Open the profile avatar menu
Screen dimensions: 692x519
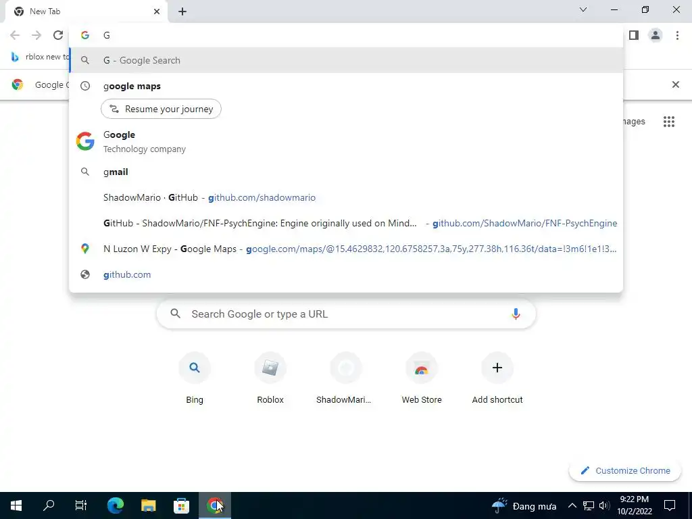pyautogui.click(x=656, y=35)
